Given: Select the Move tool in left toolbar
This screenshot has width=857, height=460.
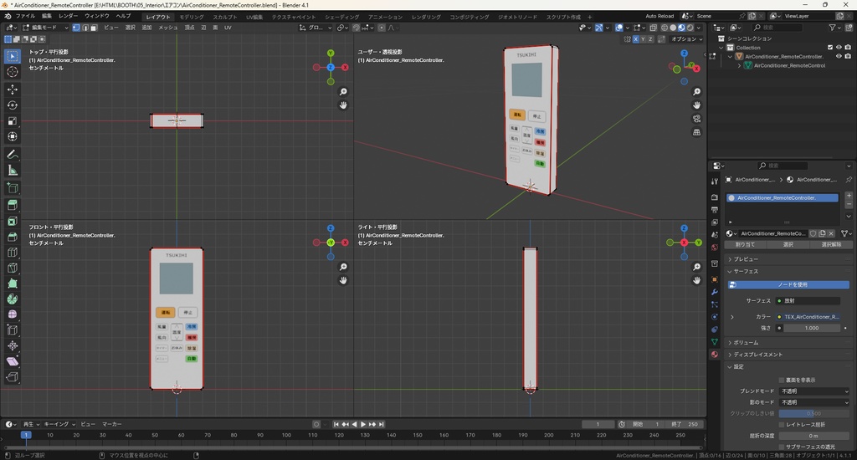Looking at the screenshot, I should pos(13,89).
